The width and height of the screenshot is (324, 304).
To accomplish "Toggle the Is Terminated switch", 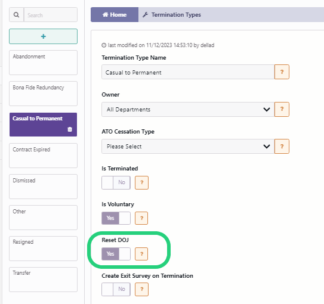I will coord(116,182).
